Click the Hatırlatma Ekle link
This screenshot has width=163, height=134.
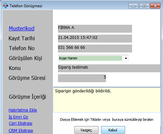coord(23,110)
